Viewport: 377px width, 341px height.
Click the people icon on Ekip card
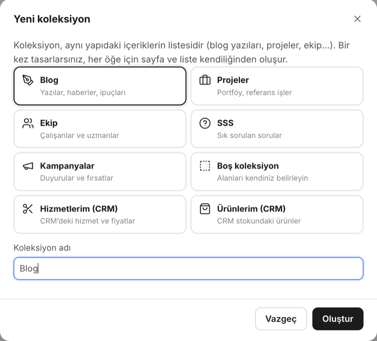pos(28,123)
